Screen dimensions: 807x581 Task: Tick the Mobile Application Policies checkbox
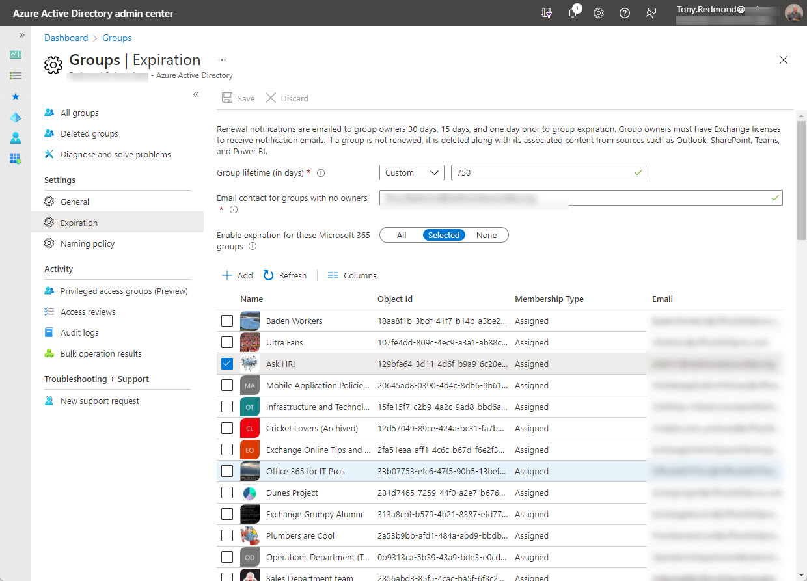226,385
